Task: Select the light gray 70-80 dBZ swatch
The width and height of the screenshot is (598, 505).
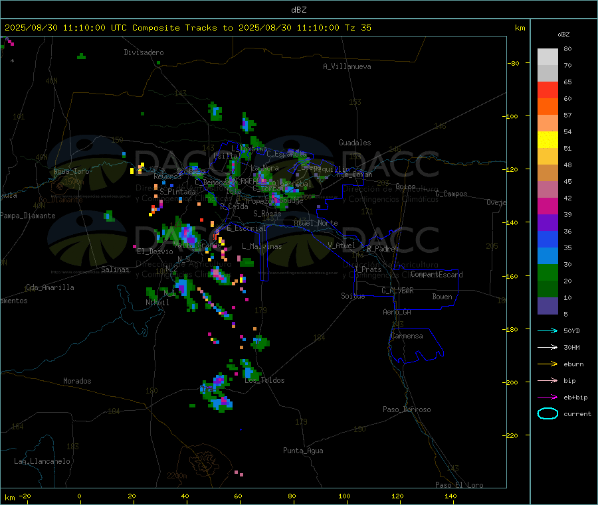Action: coord(548,57)
